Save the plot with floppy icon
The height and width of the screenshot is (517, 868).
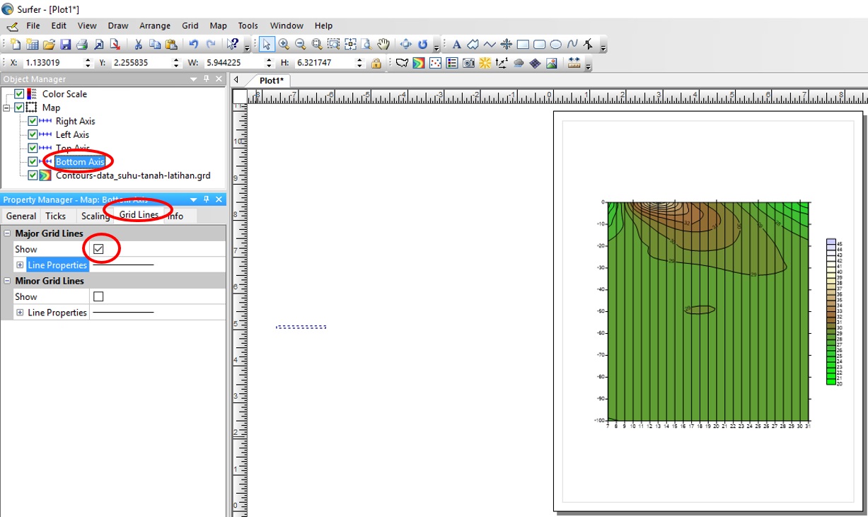pyautogui.click(x=65, y=45)
